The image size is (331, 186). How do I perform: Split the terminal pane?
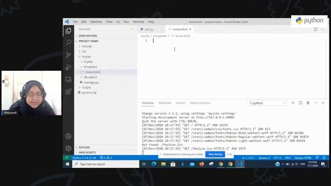pyautogui.click(x=300, y=103)
